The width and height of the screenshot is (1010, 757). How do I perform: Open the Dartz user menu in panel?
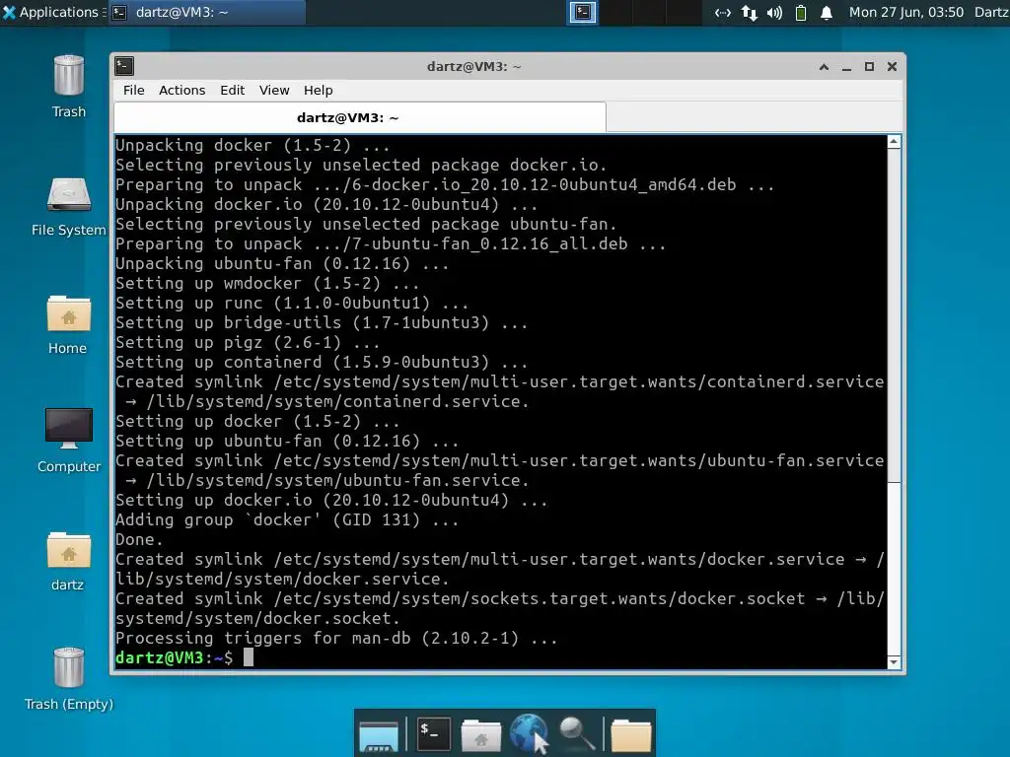pyautogui.click(x=992, y=12)
